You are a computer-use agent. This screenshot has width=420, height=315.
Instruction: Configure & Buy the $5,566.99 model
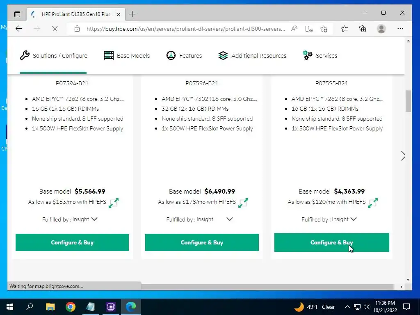pyautogui.click(x=72, y=242)
